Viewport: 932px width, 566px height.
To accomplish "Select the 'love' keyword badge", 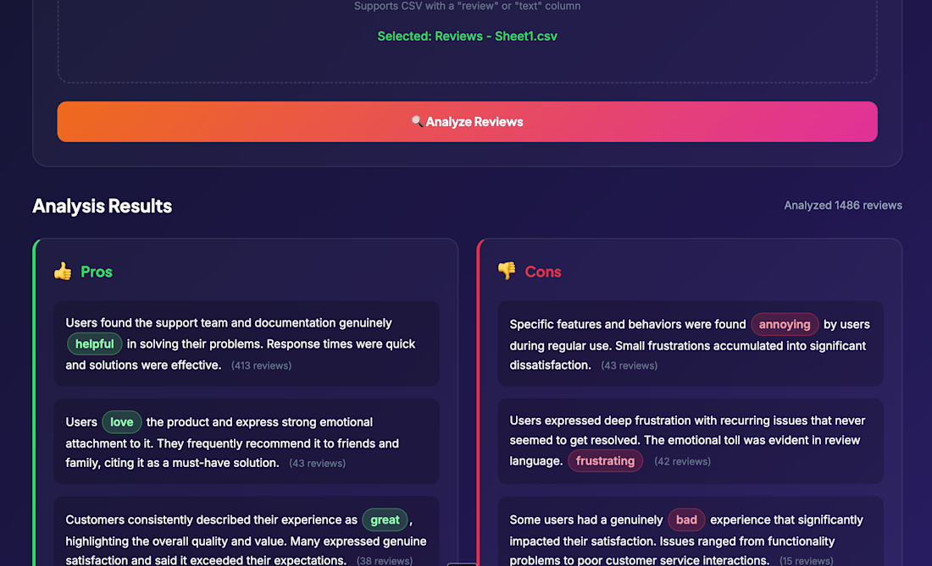I will point(122,422).
